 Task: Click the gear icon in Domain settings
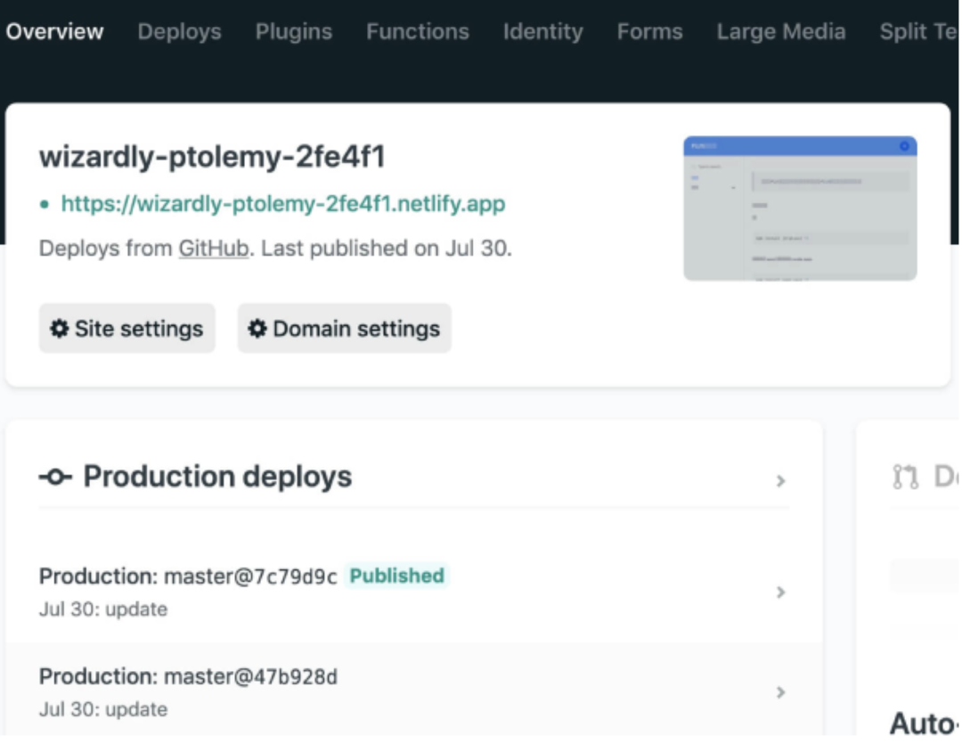point(257,329)
